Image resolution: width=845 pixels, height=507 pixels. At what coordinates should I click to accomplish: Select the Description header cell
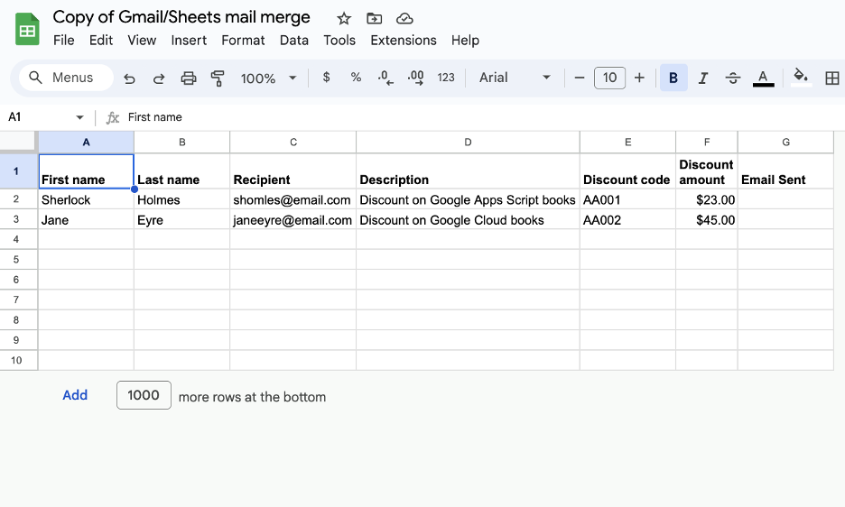point(468,171)
